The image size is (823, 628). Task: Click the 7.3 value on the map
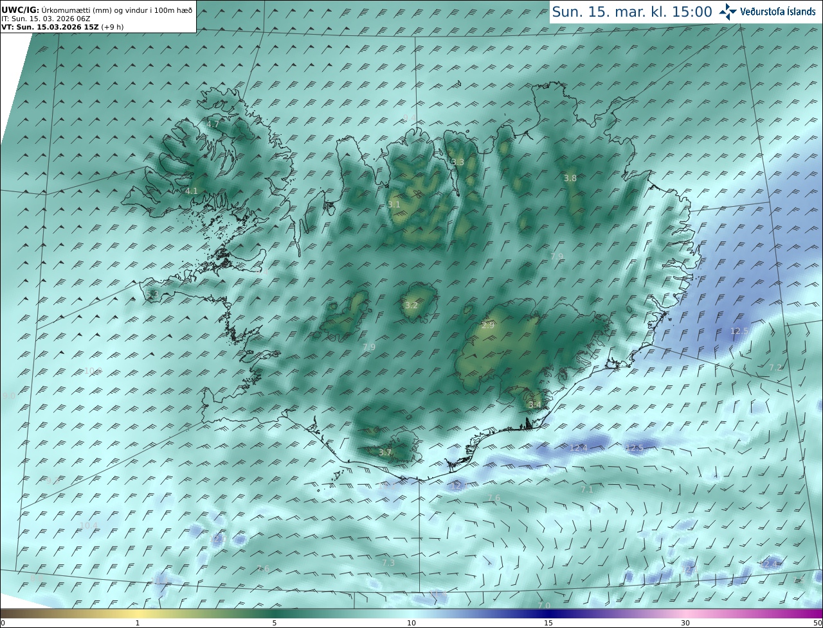[388, 563]
